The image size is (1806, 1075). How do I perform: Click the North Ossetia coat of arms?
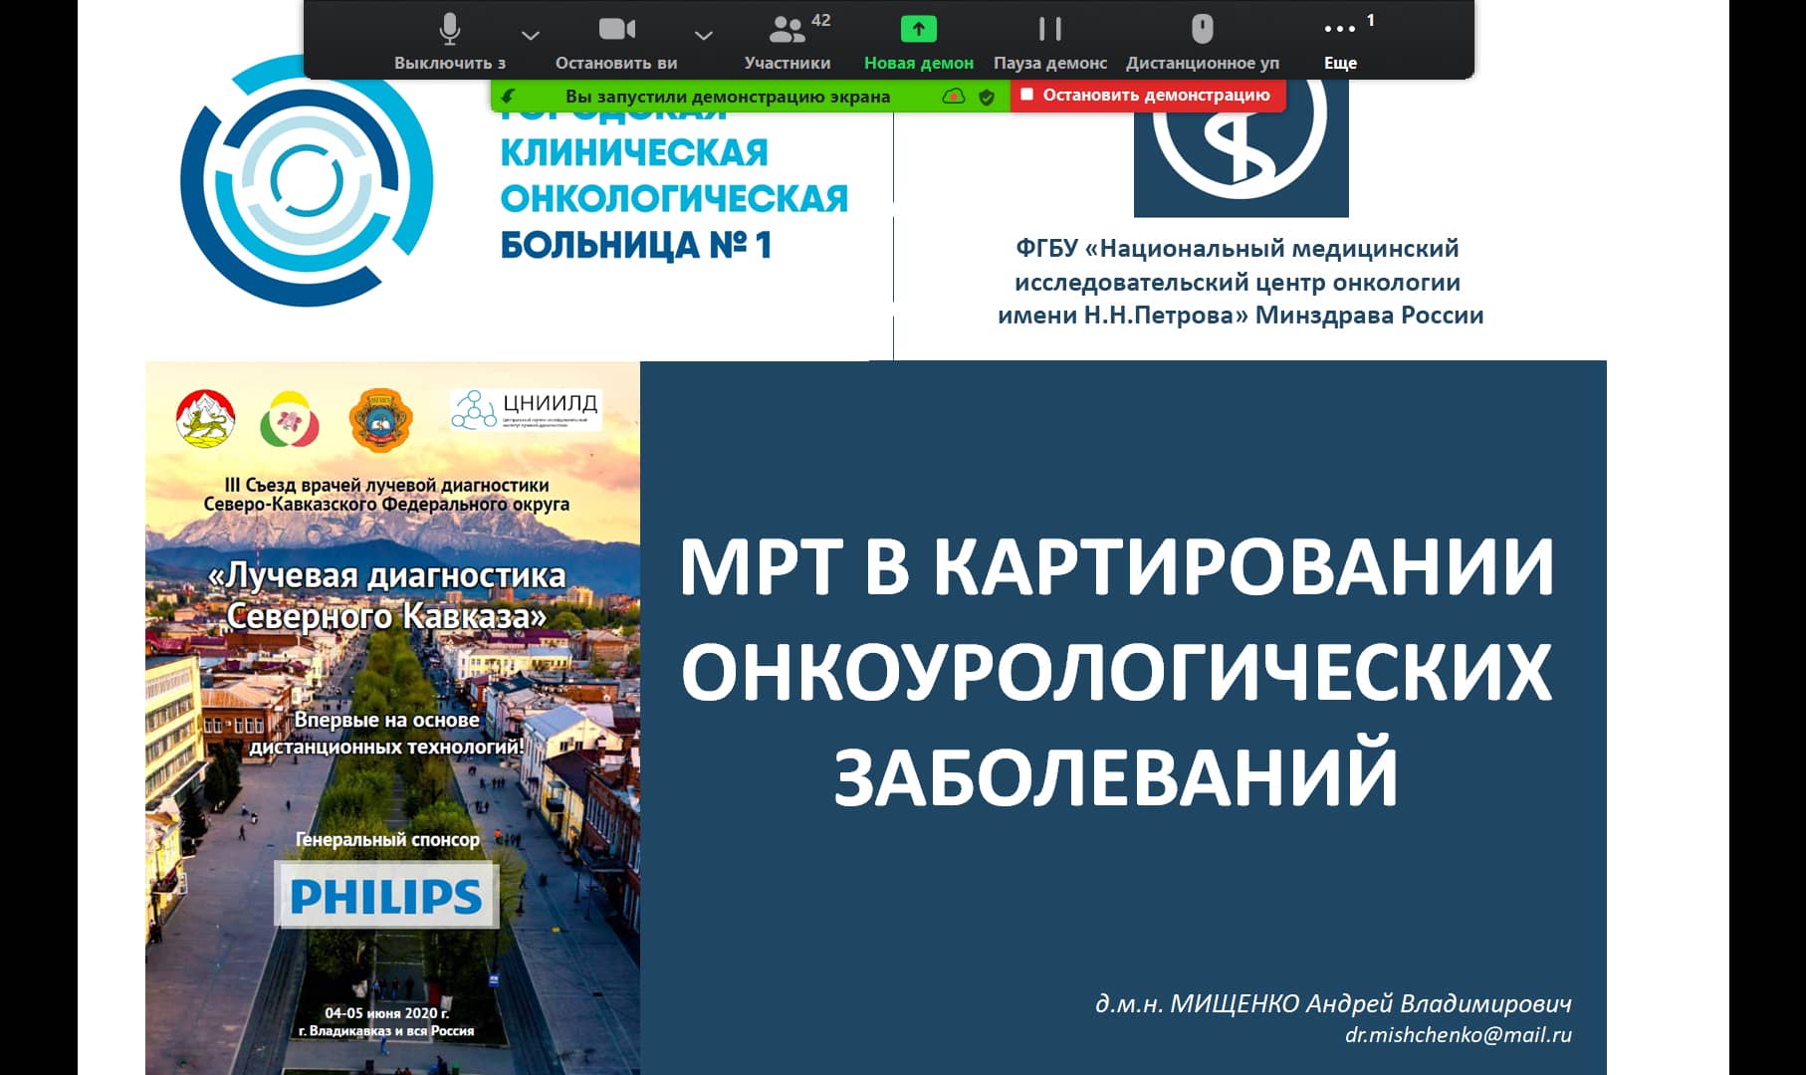pyautogui.click(x=205, y=418)
